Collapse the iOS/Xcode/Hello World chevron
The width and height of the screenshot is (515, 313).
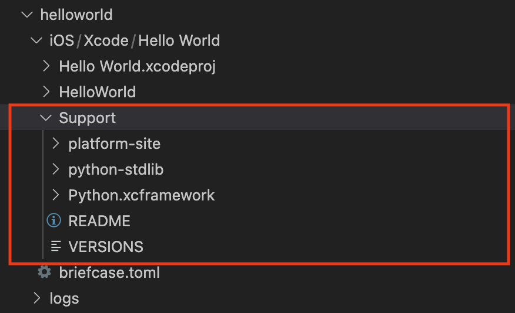click(36, 40)
